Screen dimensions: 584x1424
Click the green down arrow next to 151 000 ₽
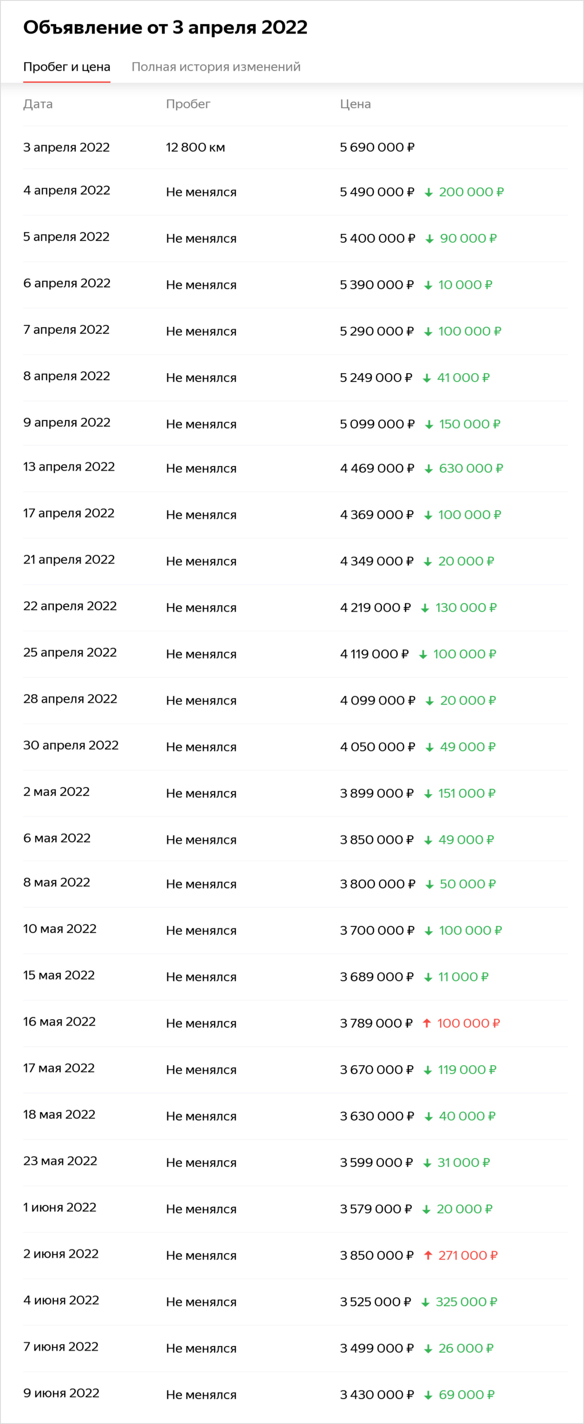point(428,794)
